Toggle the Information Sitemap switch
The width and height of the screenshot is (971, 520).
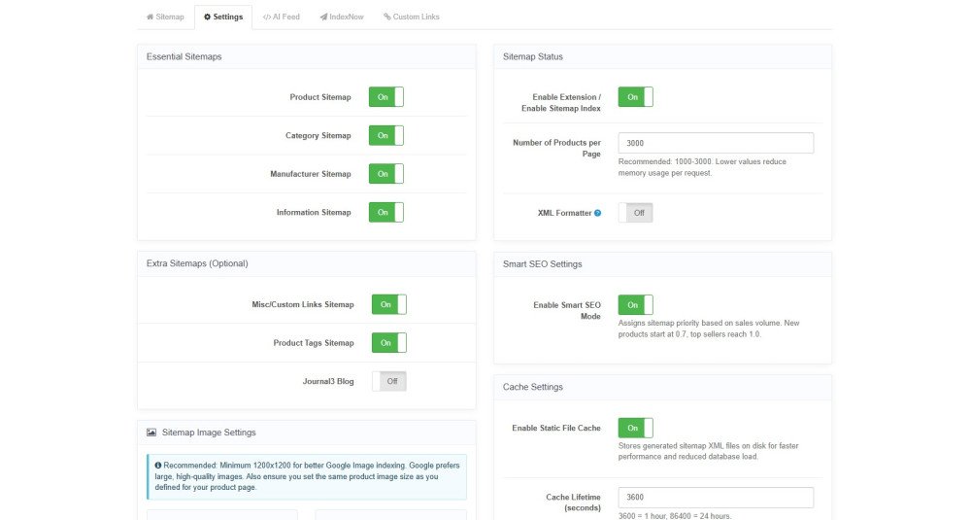pos(385,213)
